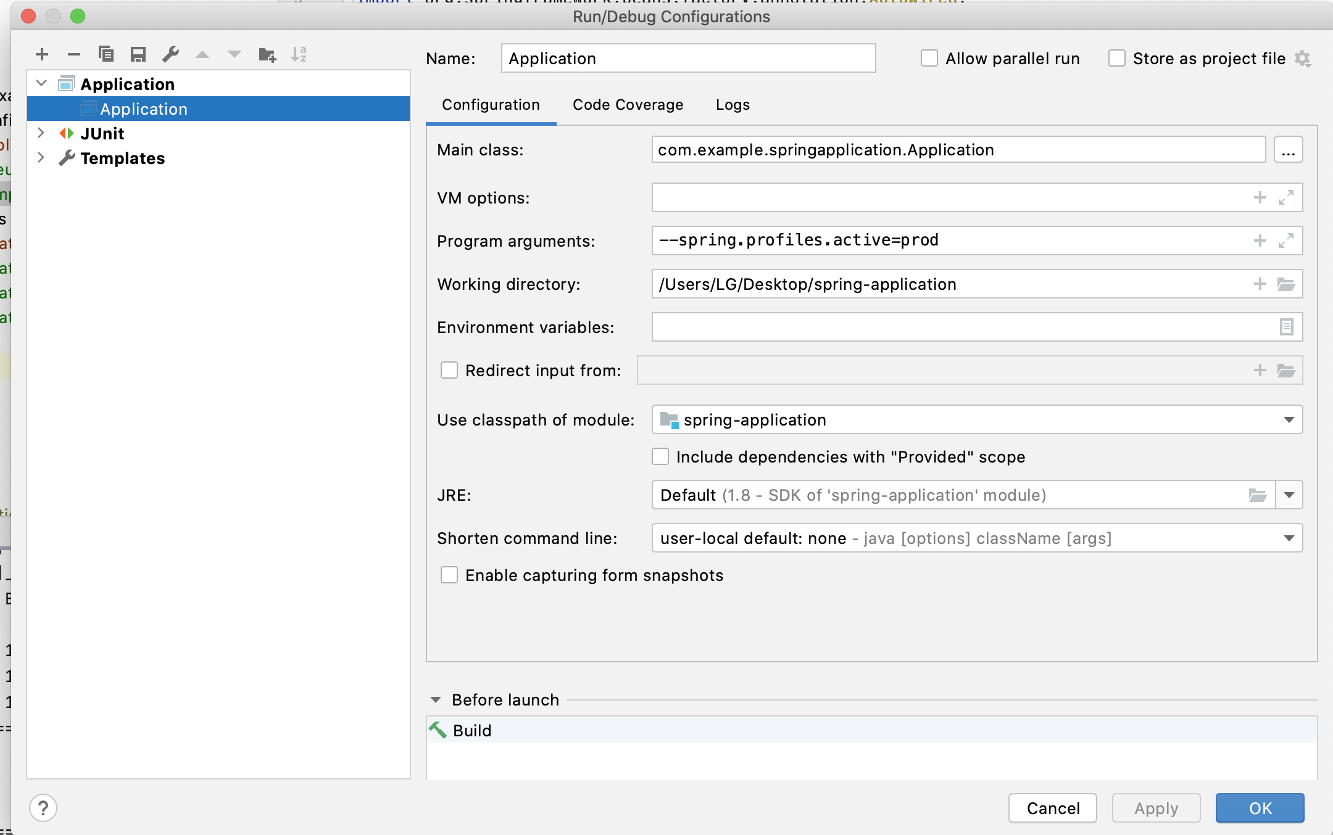
Task: Open the environment variables editor icon
Action: [1286, 327]
